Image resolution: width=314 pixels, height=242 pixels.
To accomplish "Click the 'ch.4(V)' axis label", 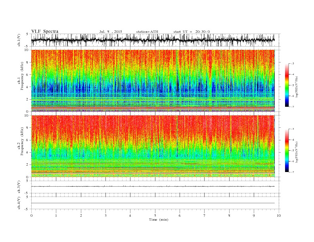I will [19, 203].
